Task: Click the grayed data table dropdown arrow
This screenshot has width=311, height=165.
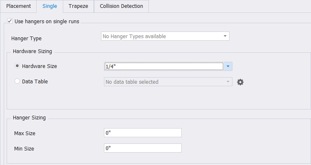Action: 228,82
